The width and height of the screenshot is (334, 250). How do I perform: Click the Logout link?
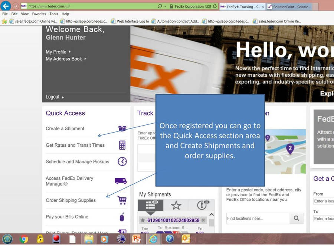click(53, 97)
